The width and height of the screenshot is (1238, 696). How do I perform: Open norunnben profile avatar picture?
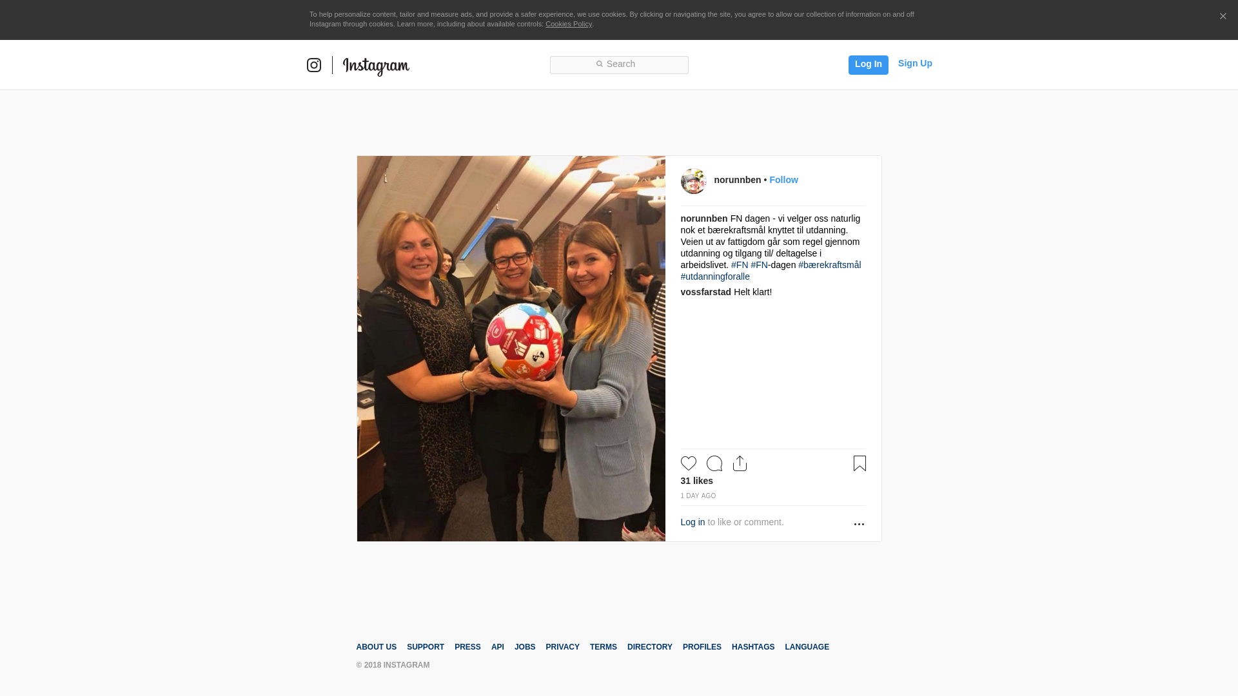click(x=694, y=181)
